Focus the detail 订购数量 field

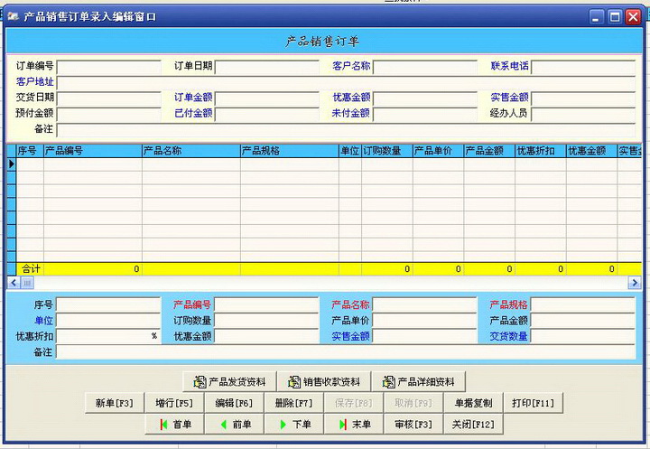266,321
